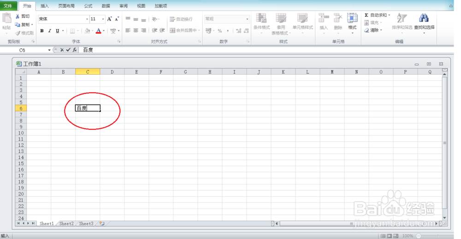Click the Fill (填充) button

point(373,23)
